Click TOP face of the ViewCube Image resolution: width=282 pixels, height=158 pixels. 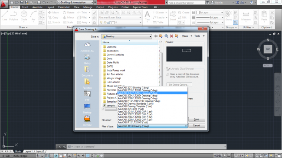[x=268, y=49]
